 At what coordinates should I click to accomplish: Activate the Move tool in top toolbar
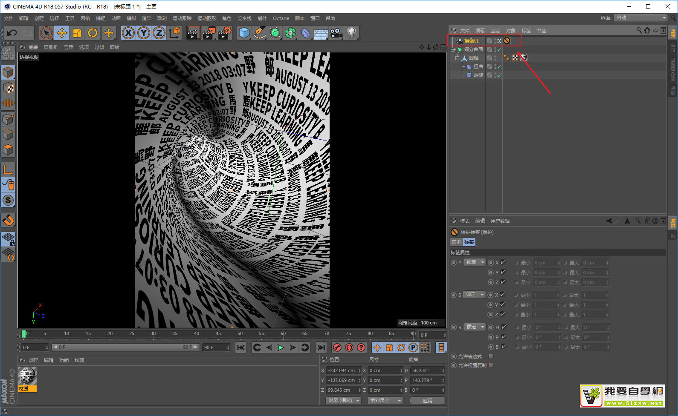click(x=62, y=33)
